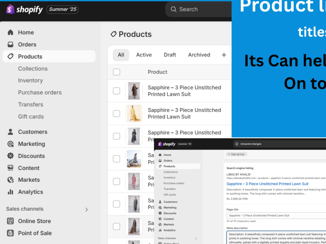Click the LIBAS BY KHALID store name
326x244 pixels.
239,174
